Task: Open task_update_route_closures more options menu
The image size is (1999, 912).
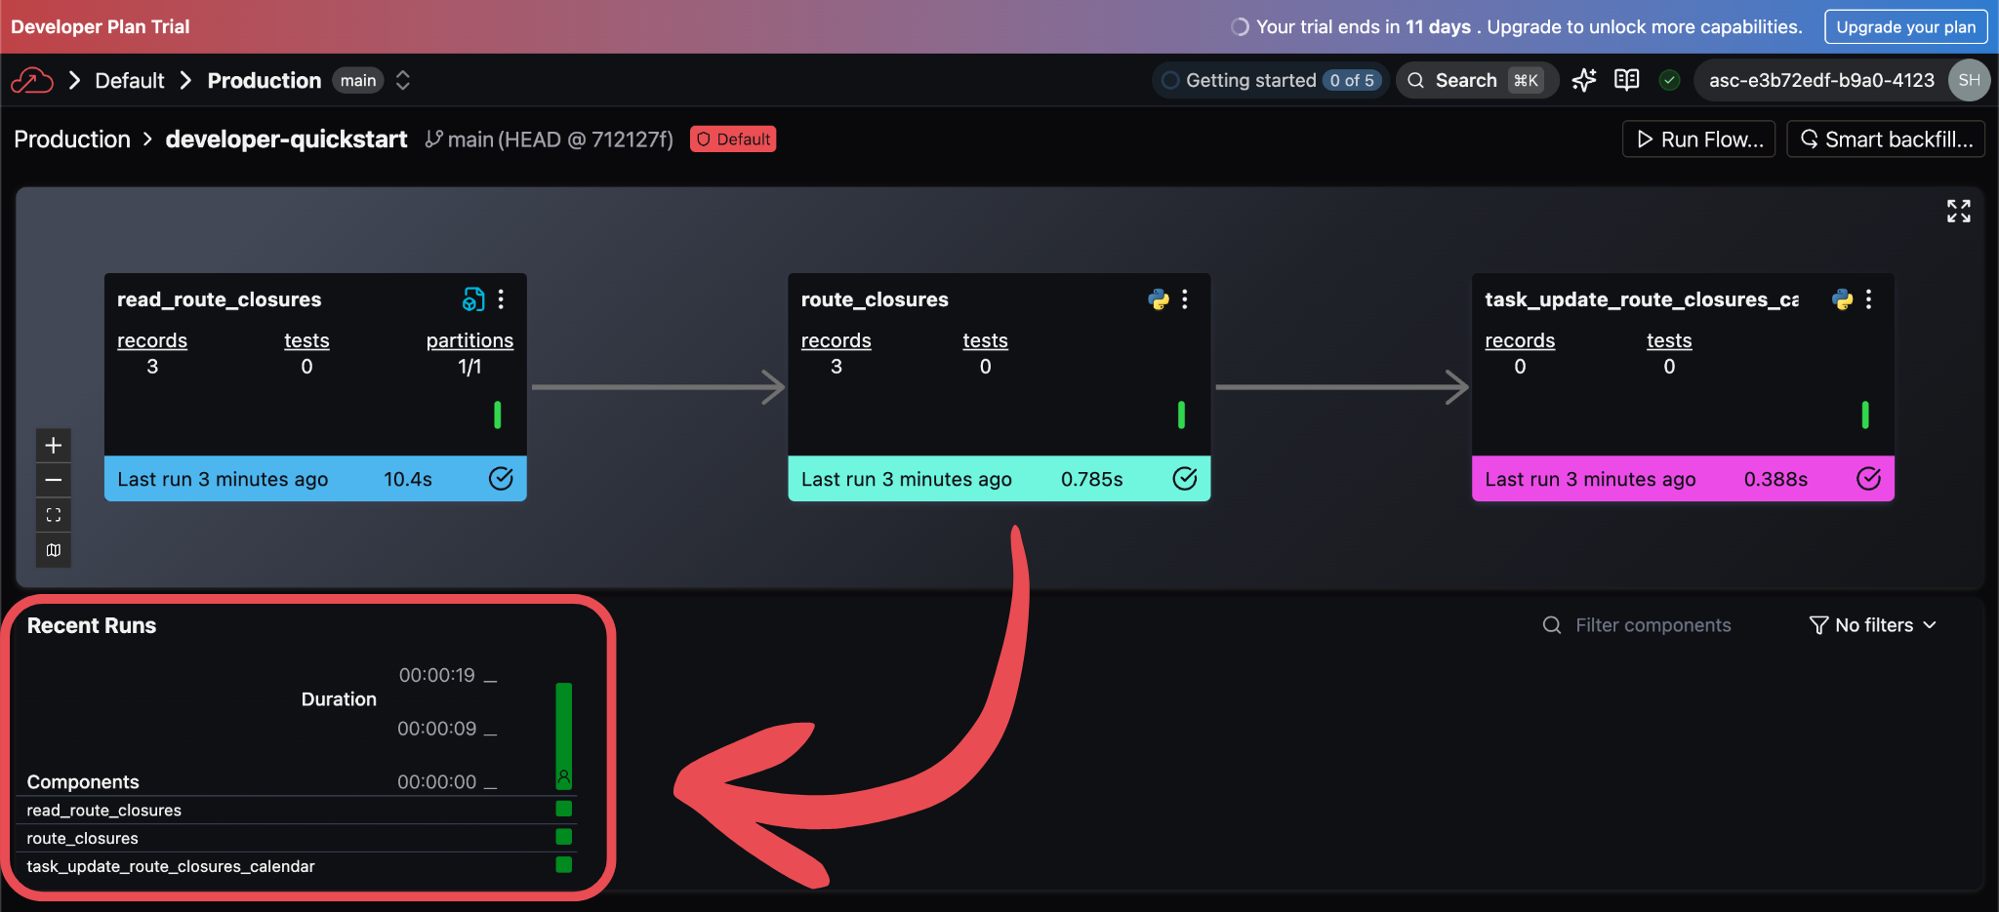Action: [x=1868, y=299]
